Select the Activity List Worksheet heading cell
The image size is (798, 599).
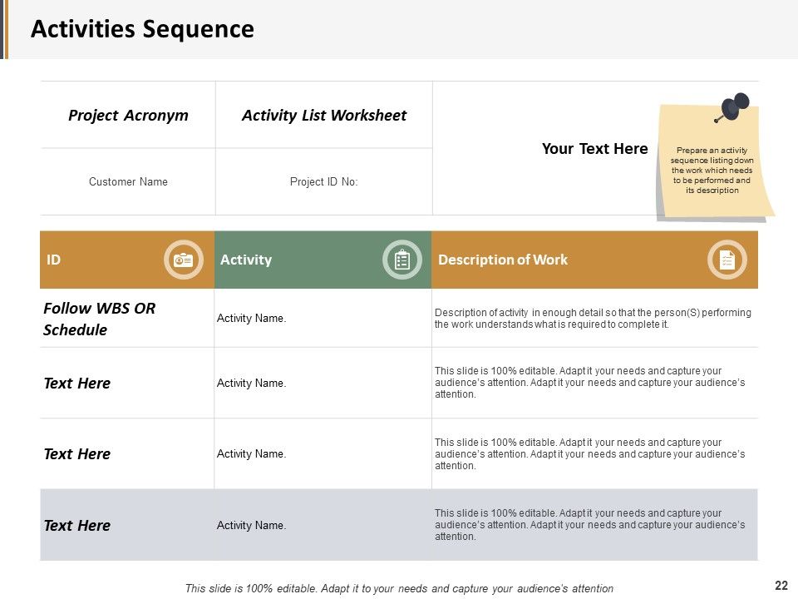[x=324, y=115]
